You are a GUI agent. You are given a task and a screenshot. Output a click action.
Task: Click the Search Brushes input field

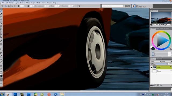coord(114,6)
